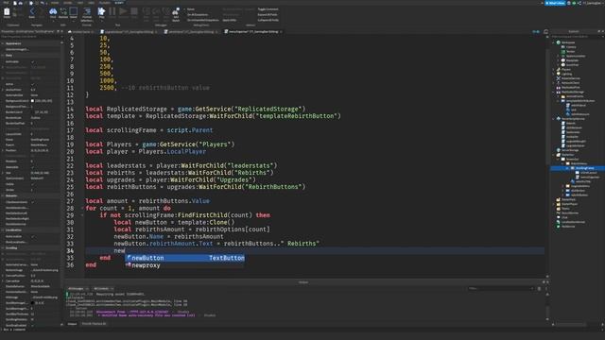The image size is (605, 340).
Task: Open the PLUGINS ribbon tab
Action: pyautogui.click(x=104, y=3)
